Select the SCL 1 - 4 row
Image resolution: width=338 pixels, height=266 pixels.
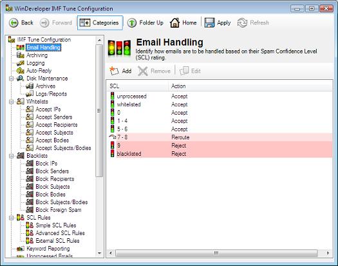220,121
